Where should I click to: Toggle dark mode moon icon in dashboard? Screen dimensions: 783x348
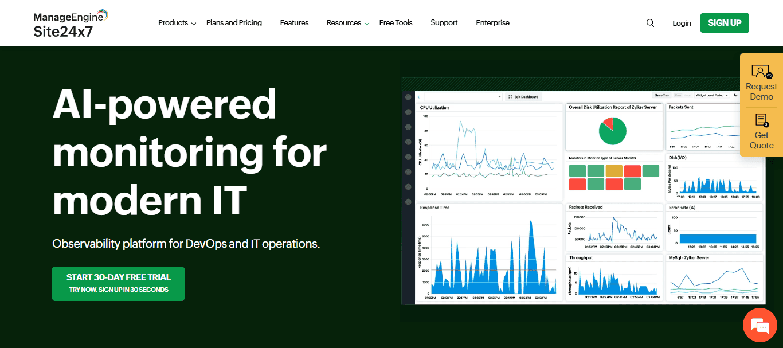click(x=735, y=95)
